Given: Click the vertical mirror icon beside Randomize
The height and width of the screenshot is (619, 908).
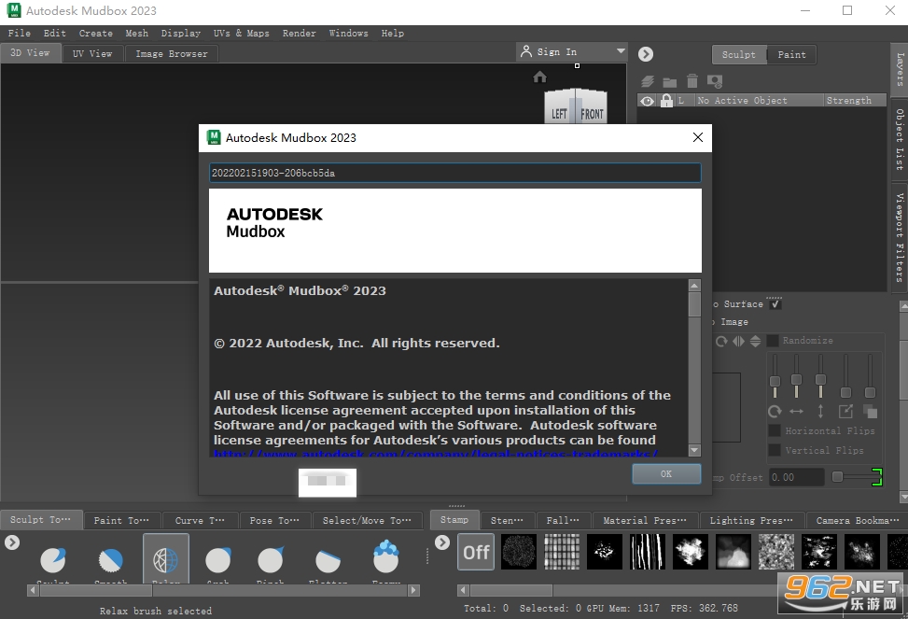Looking at the screenshot, I should (755, 342).
